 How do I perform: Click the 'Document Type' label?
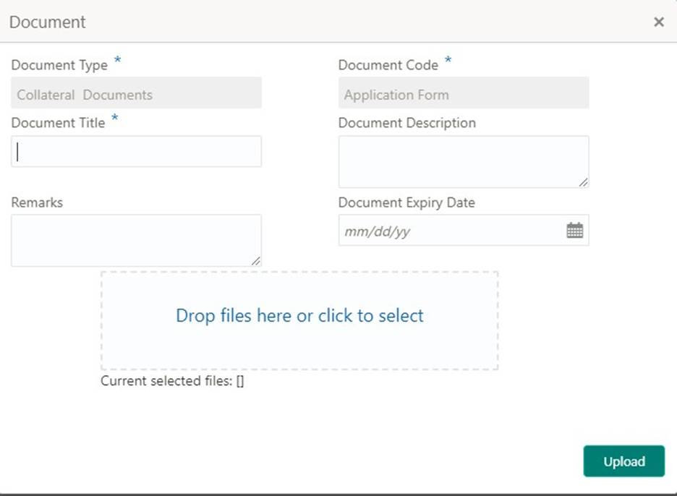59,65
